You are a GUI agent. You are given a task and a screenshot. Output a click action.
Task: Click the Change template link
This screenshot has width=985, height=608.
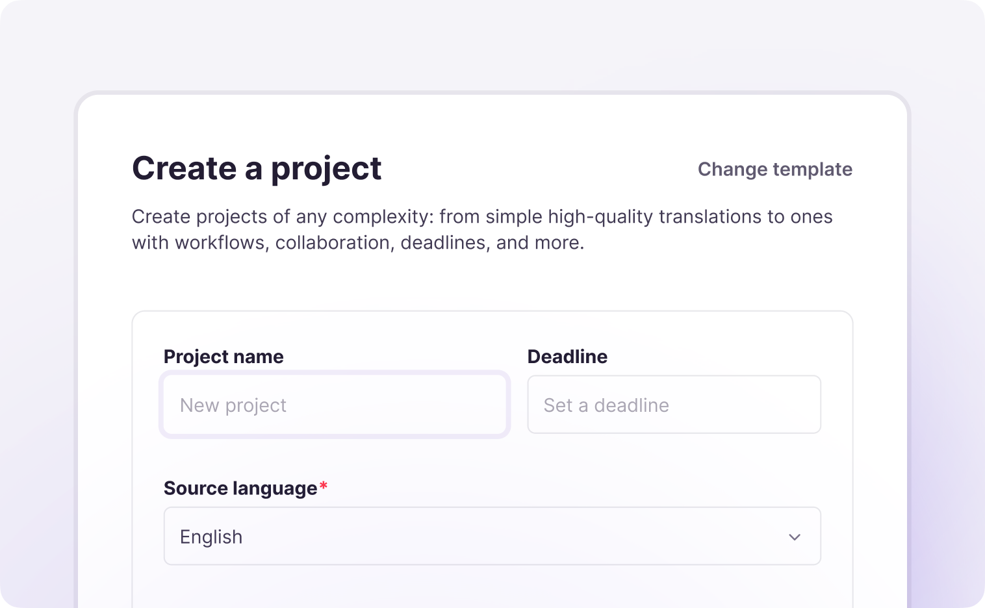point(774,170)
